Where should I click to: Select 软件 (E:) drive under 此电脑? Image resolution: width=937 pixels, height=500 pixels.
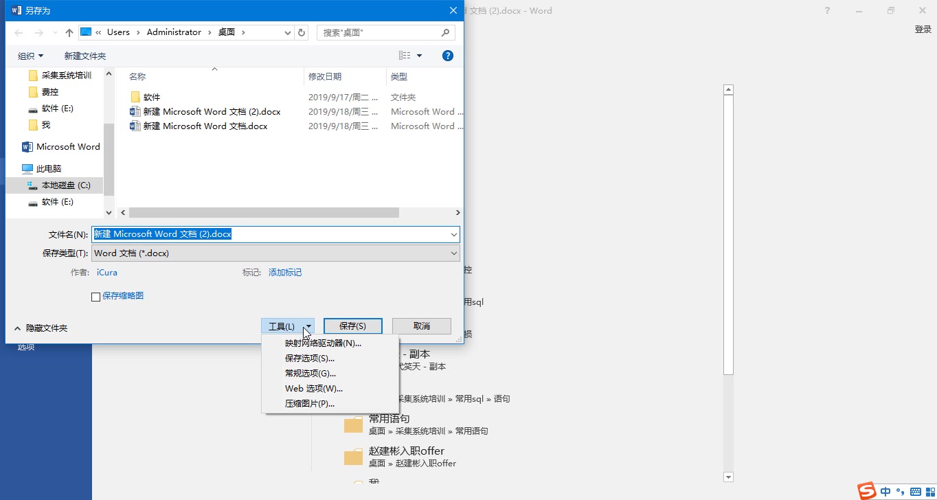pos(52,202)
